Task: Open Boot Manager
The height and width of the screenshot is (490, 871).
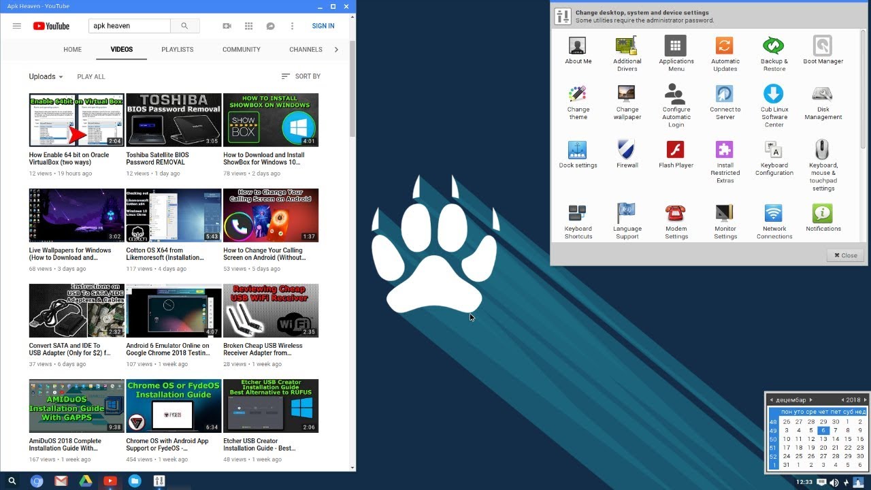Action: click(x=823, y=50)
